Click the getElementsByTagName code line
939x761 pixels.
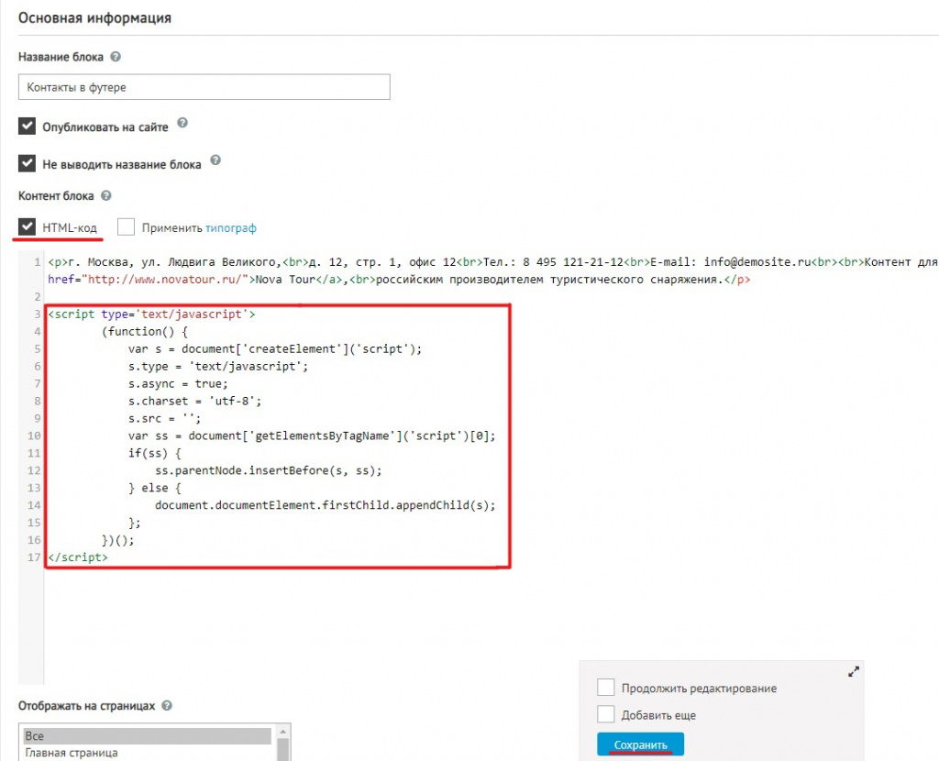312,436
